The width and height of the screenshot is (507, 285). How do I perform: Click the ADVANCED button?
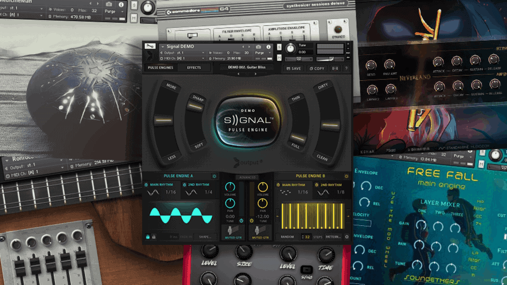pyautogui.click(x=247, y=177)
